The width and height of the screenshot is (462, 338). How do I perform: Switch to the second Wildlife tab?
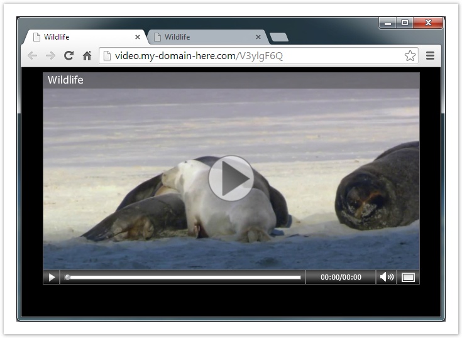[207, 37]
